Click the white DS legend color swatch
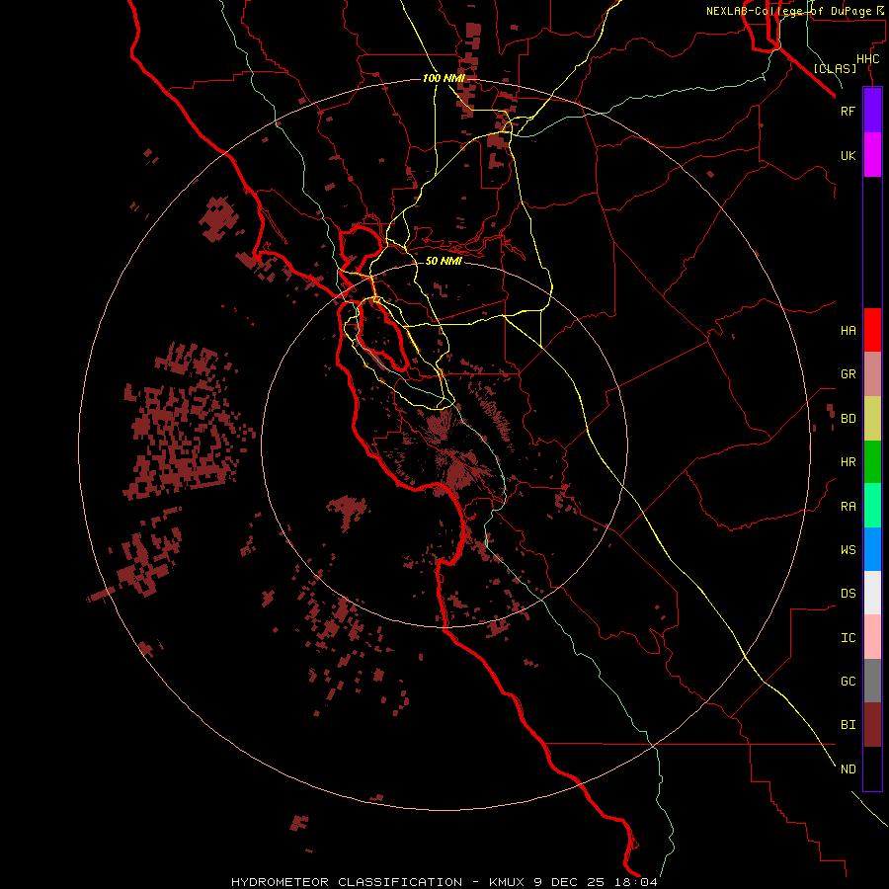The height and width of the screenshot is (889, 889). [x=872, y=593]
